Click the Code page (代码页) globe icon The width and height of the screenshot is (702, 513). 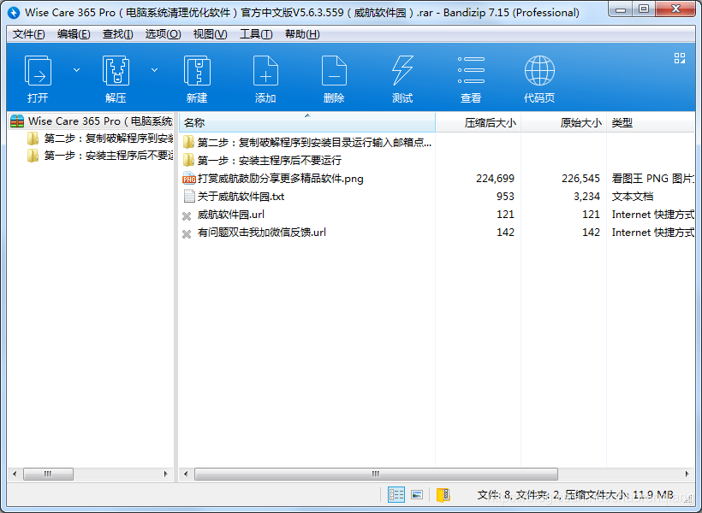[539, 71]
